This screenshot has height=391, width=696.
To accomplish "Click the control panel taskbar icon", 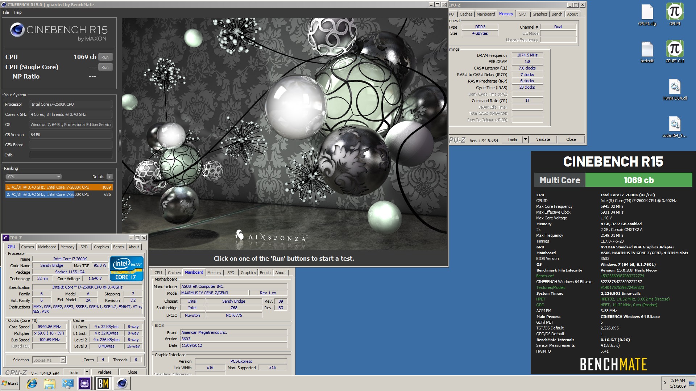I will (67, 383).
